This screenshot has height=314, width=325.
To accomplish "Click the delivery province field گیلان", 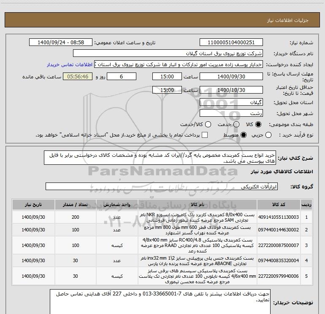I will coord(231,102).
